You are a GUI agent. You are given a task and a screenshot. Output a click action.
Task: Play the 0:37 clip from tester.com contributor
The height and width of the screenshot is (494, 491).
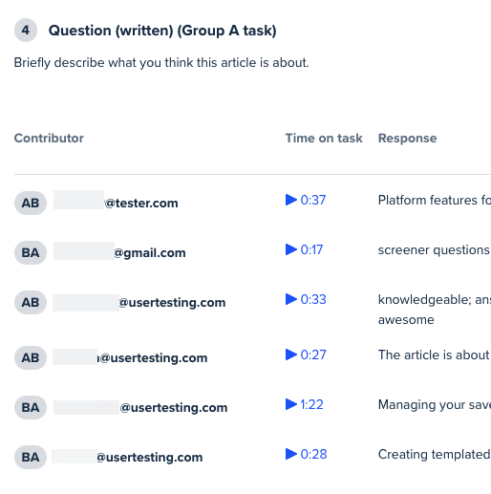pos(306,200)
